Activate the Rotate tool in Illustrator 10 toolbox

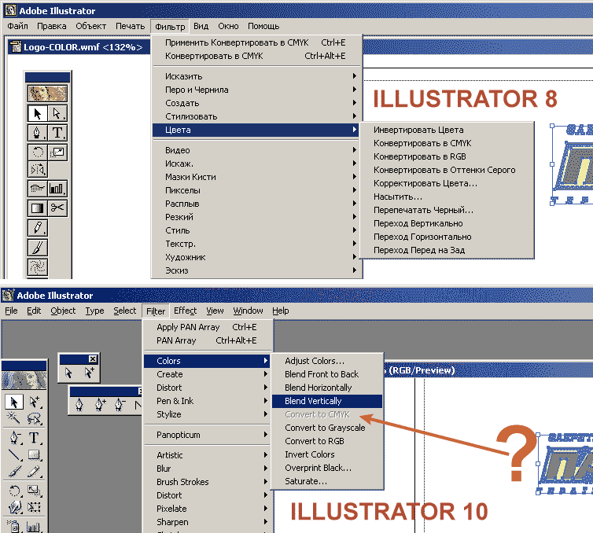pos(14,491)
